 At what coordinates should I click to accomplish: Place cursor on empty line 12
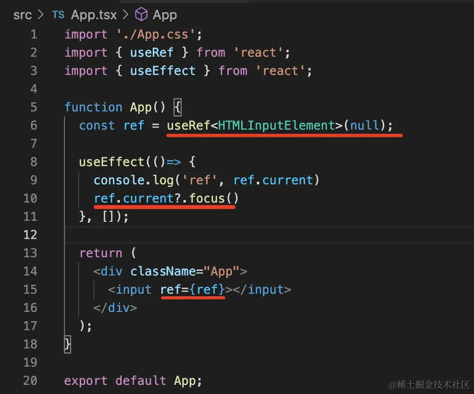(269, 234)
